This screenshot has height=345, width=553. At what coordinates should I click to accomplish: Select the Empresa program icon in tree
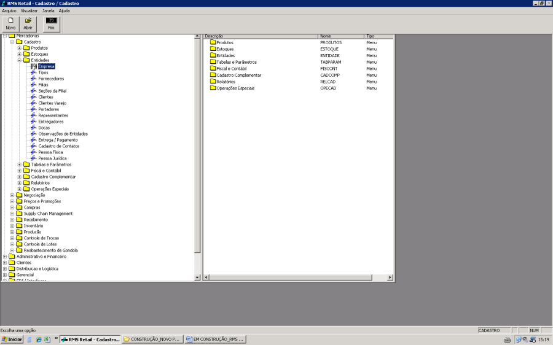pos(34,66)
